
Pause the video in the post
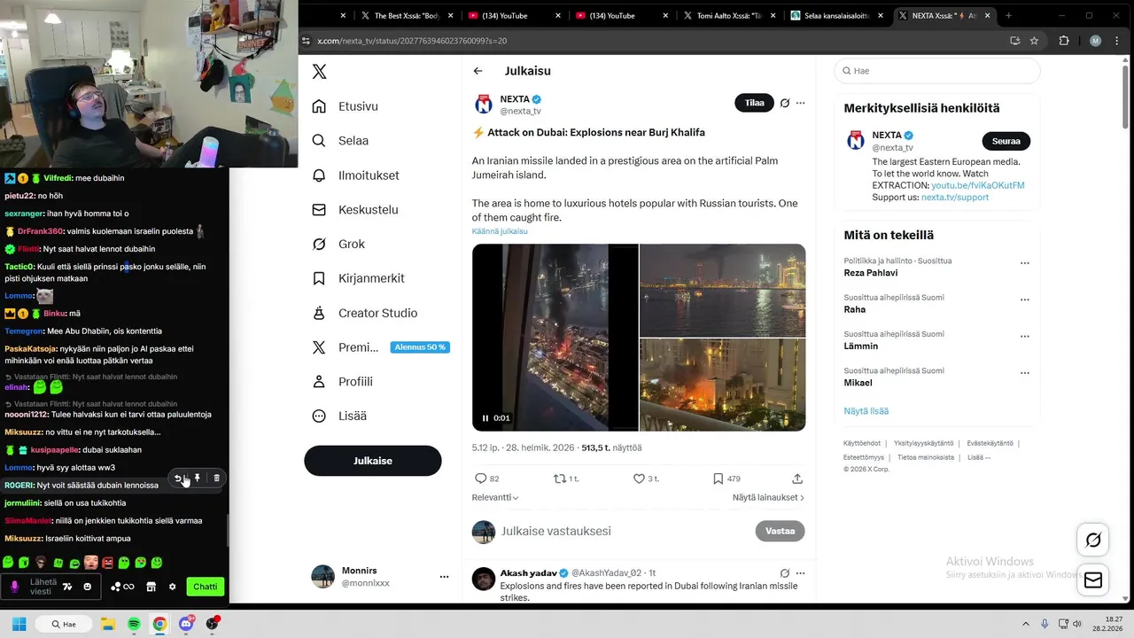[485, 418]
